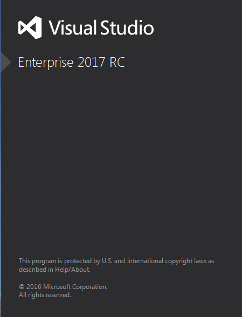The width and height of the screenshot is (242, 317).
Task: Select the "Enterprise" edition text
Action: click(x=46, y=63)
